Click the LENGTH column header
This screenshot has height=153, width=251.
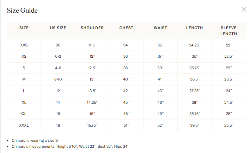(194, 28)
